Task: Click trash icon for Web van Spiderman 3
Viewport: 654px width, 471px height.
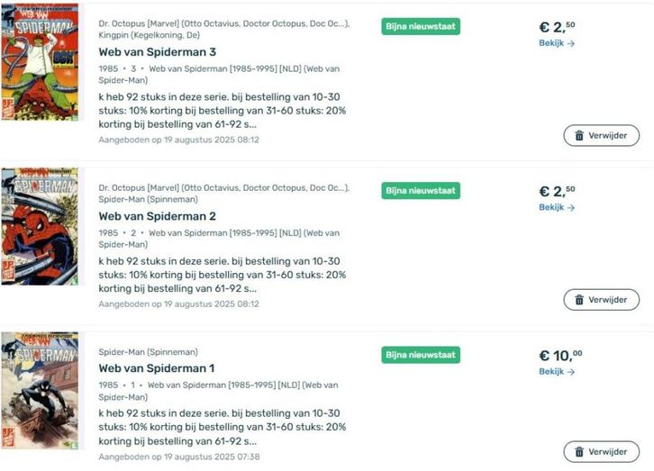Action: click(x=579, y=136)
